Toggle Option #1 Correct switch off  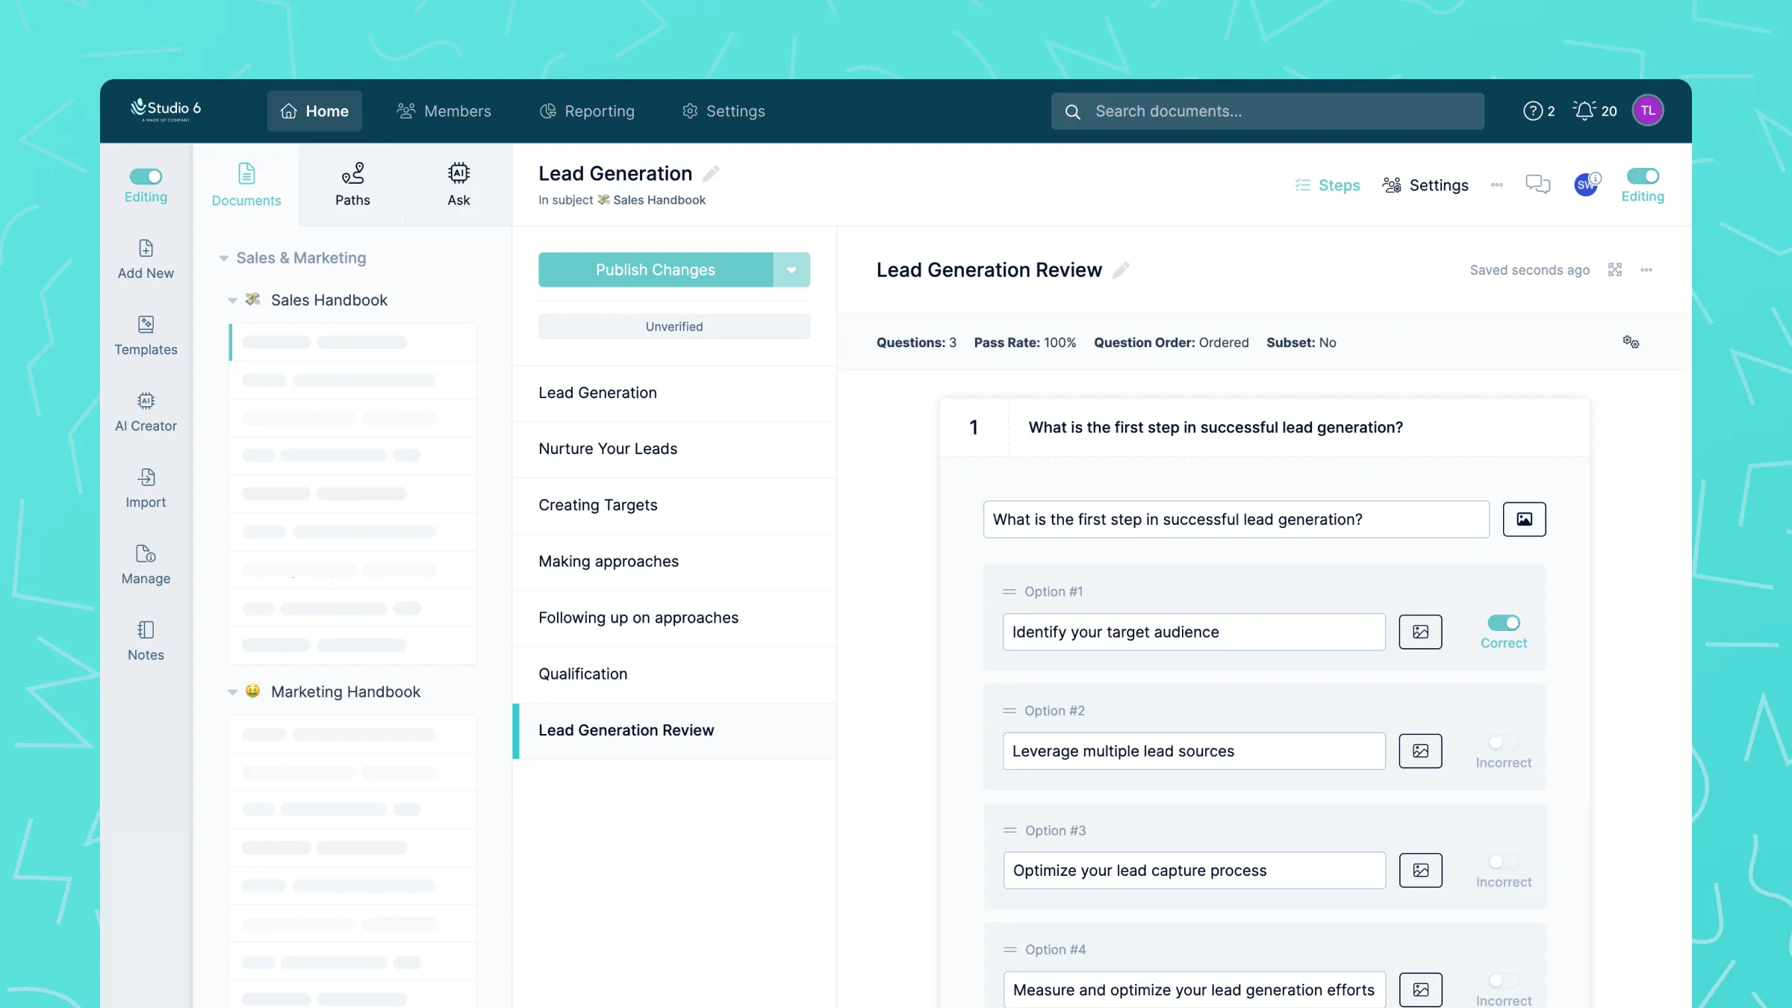pyautogui.click(x=1503, y=623)
